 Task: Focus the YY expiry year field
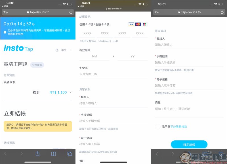tap(133, 56)
